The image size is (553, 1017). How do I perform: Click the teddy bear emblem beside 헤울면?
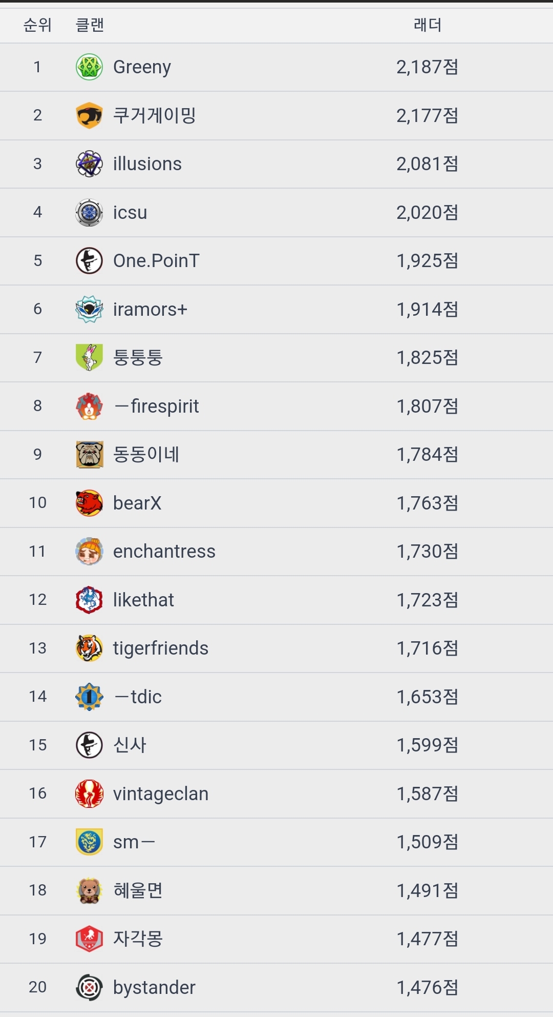coord(89,890)
